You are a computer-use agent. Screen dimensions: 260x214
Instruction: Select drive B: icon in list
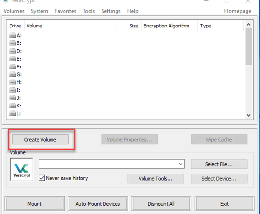coord(12,43)
